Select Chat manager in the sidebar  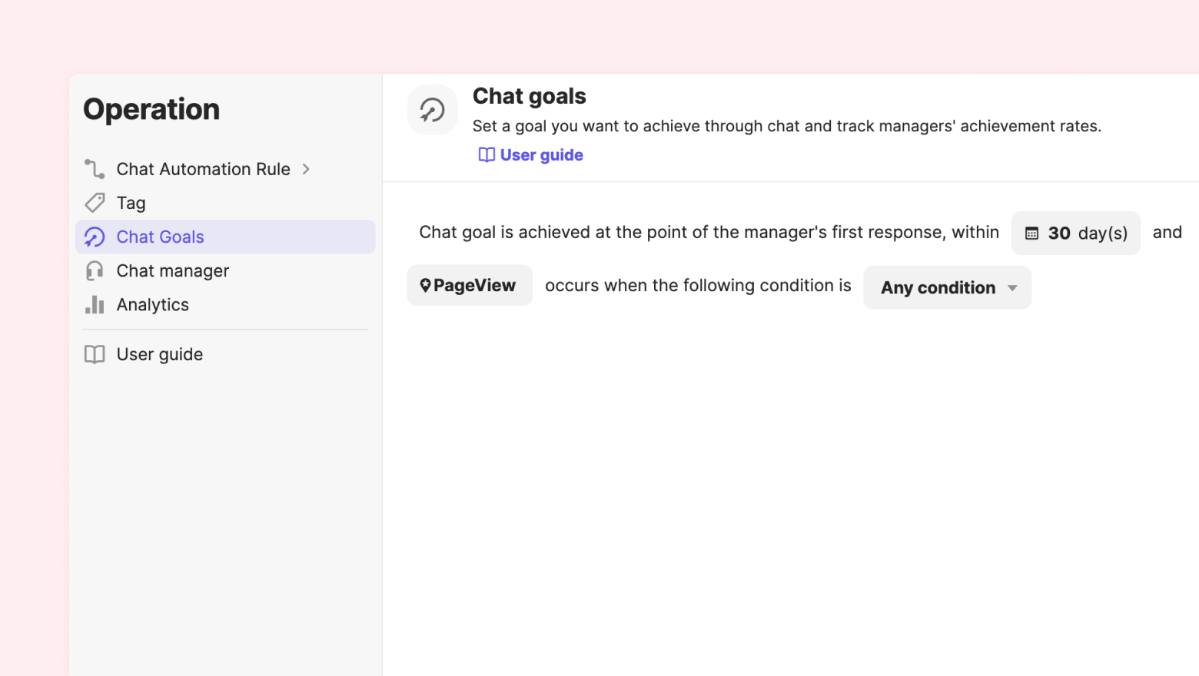(173, 271)
